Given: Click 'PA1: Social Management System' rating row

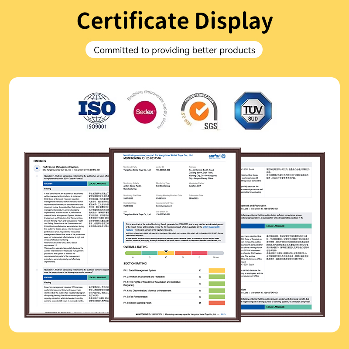Looking at the screenshot, I should 174,270.
